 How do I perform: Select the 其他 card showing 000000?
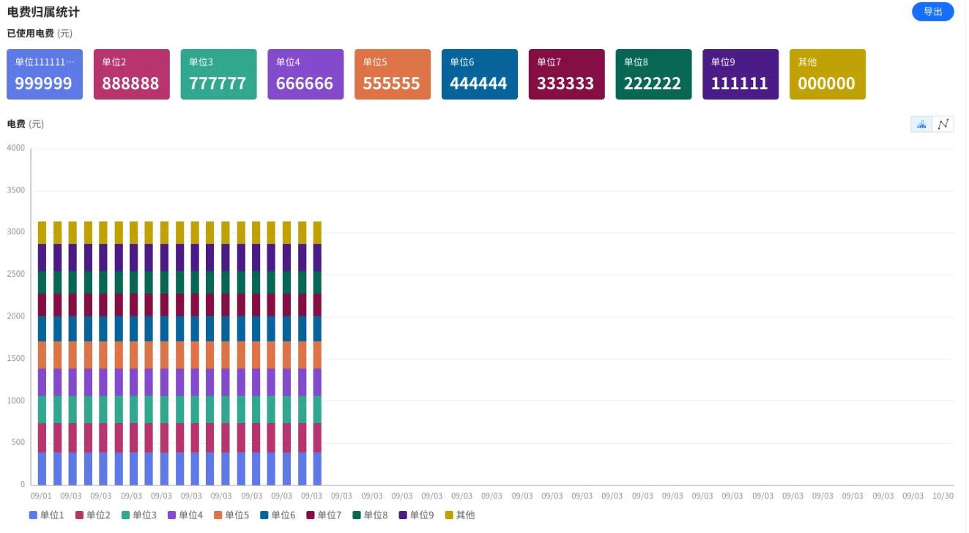tap(828, 74)
